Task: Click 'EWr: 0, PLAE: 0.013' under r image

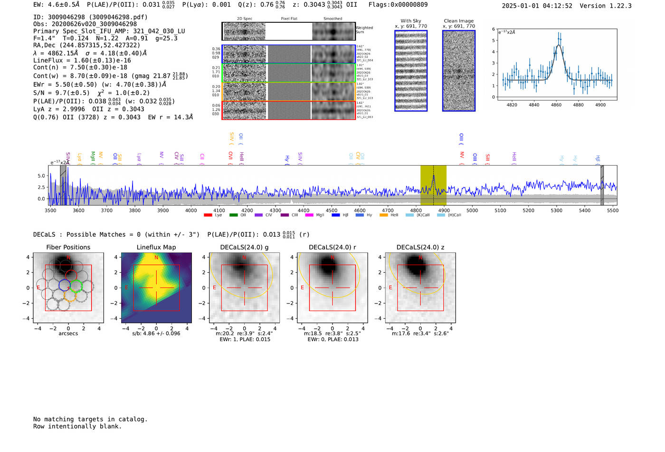Action: coord(333,340)
